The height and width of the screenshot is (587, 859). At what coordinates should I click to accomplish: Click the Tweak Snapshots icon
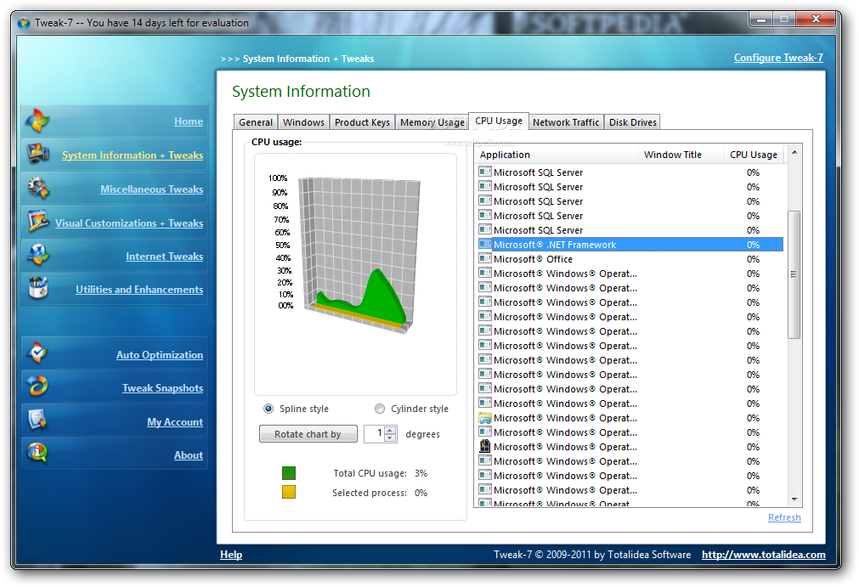[x=37, y=387]
